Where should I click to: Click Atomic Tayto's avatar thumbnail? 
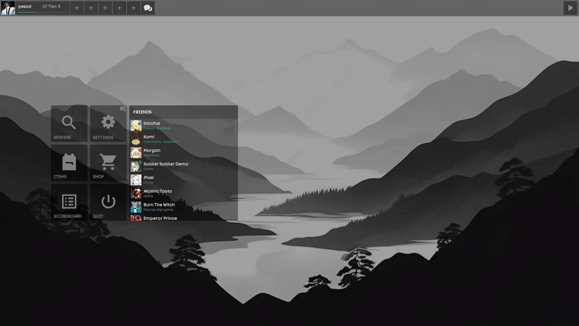point(136,193)
